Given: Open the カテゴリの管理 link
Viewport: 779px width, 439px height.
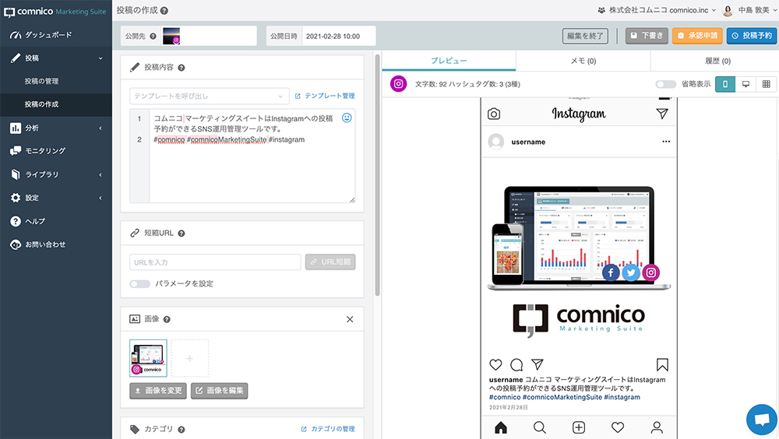Looking at the screenshot, I should pos(328,429).
